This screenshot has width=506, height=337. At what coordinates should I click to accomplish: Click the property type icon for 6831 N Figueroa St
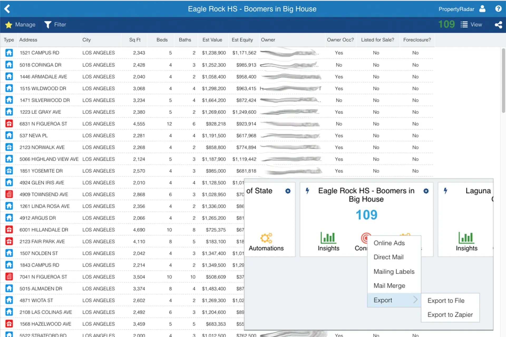click(9, 123)
